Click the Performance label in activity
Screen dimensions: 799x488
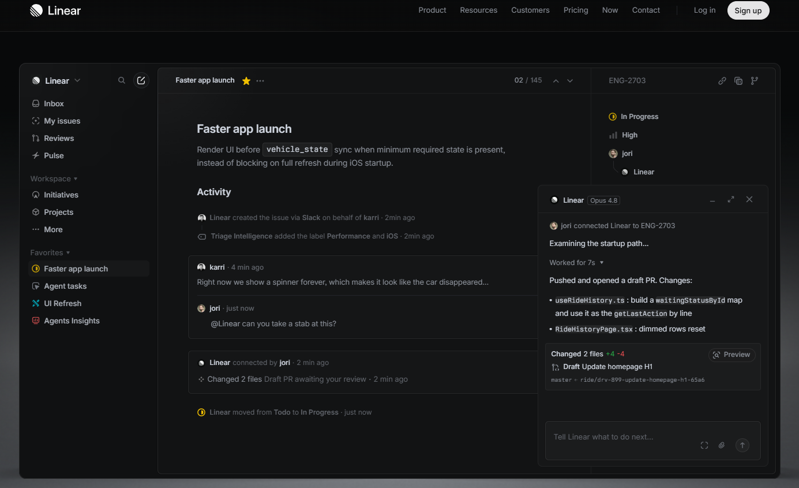point(348,236)
